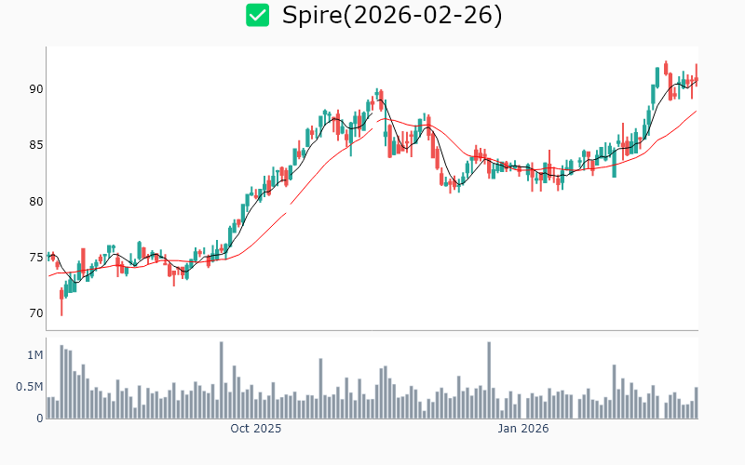Click the Oct 2025 date axis label
This screenshot has width=745, height=465.
click(x=256, y=430)
